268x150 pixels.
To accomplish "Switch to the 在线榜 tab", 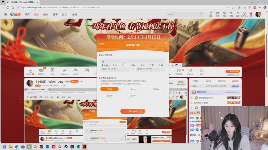I will click(195, 81).
